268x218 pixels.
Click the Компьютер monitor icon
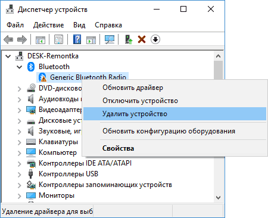pyautogui.click(x=31, y=152)
